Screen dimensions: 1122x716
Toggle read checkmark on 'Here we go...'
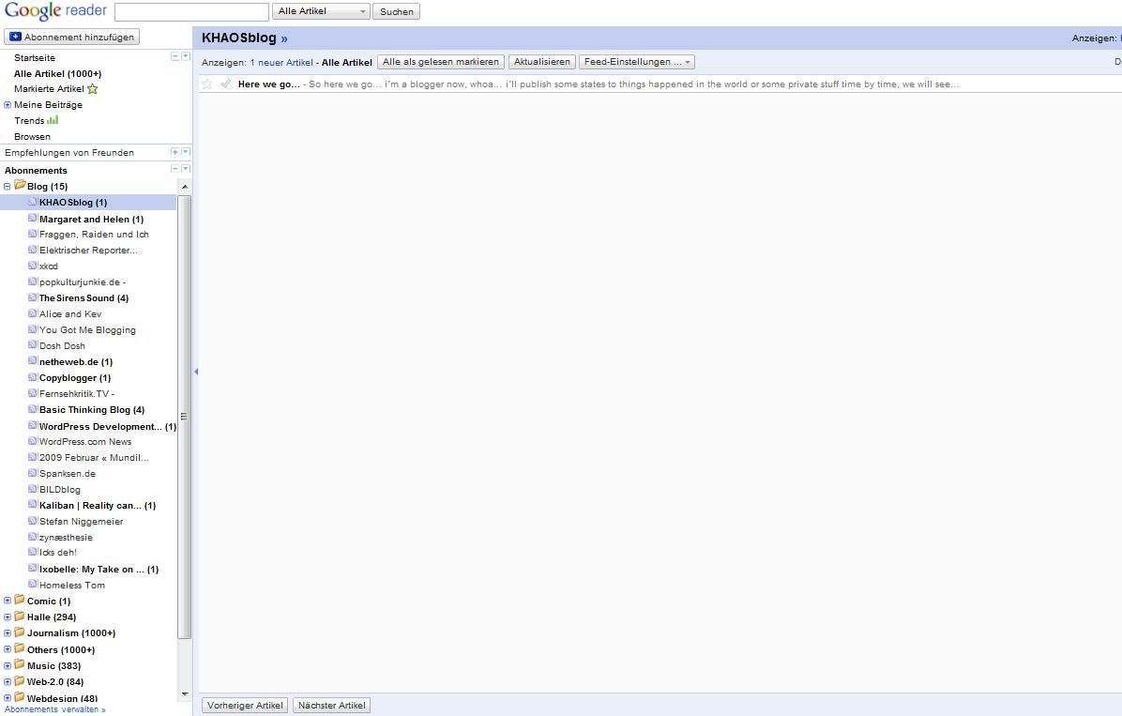(225, 84)
